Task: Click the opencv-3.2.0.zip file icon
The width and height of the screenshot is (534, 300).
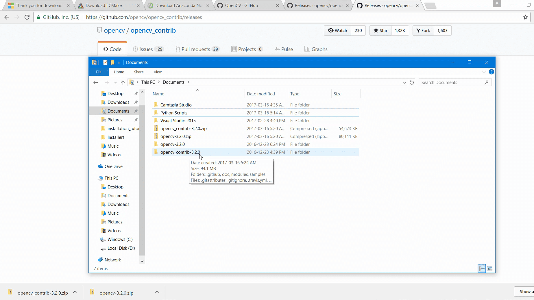Action: pos(156,136)
